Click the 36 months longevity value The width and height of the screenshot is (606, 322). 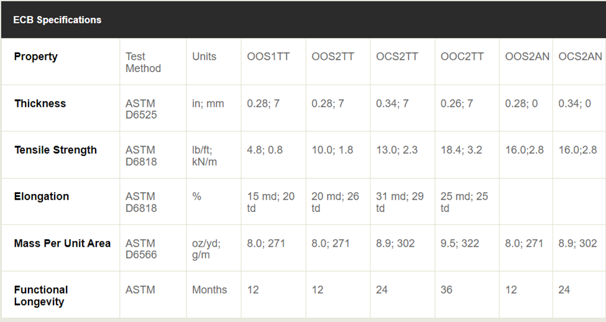[446, 290]
